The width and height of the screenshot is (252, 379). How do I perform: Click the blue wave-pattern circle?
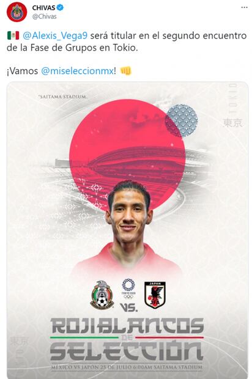[182, 120]
